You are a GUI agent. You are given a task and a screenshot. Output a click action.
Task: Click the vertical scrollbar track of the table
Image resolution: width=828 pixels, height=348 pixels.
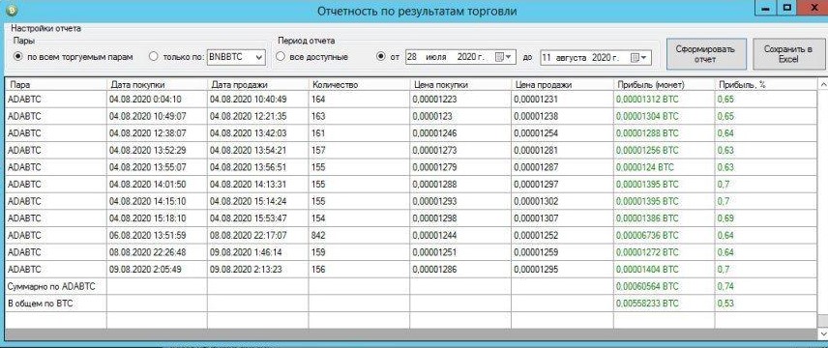click(823, 206)
